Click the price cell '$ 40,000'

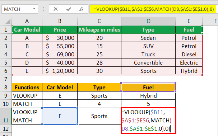60,63
